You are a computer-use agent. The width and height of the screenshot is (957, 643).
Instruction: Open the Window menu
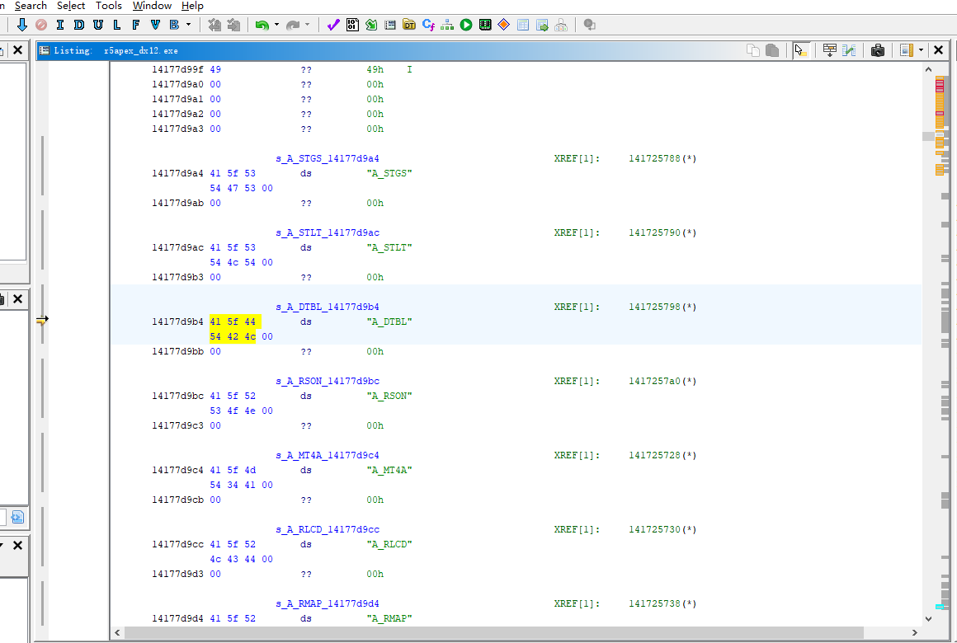pos(152,6)
